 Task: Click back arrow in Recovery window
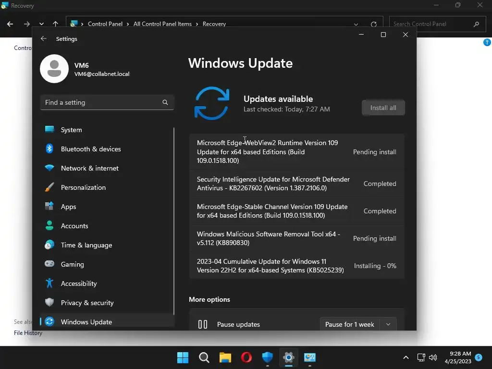(10, 24)
